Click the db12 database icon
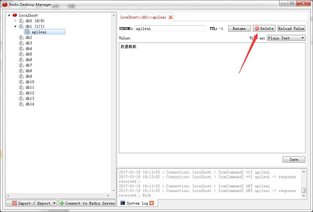 pyautogui.click(x=21, y=93)
